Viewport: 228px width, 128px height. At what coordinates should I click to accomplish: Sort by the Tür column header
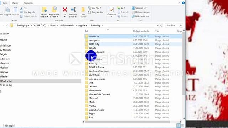click(x=157, y=31)
